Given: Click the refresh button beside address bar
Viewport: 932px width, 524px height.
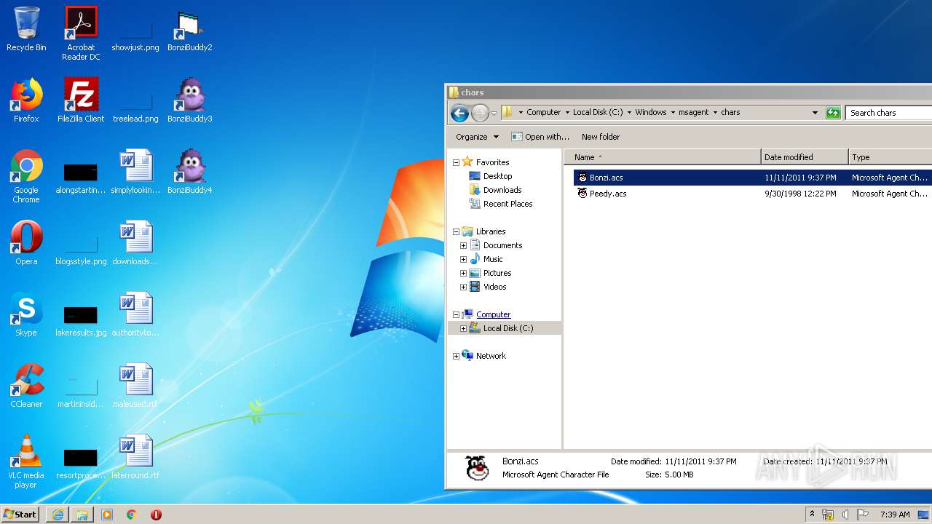Looking at the screenshot, I should [833, 113].
